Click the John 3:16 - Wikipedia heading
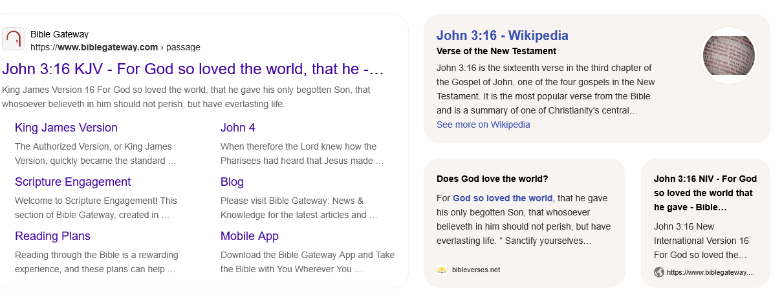The width and height of the screenshot is (782, 298). (502, 35)
